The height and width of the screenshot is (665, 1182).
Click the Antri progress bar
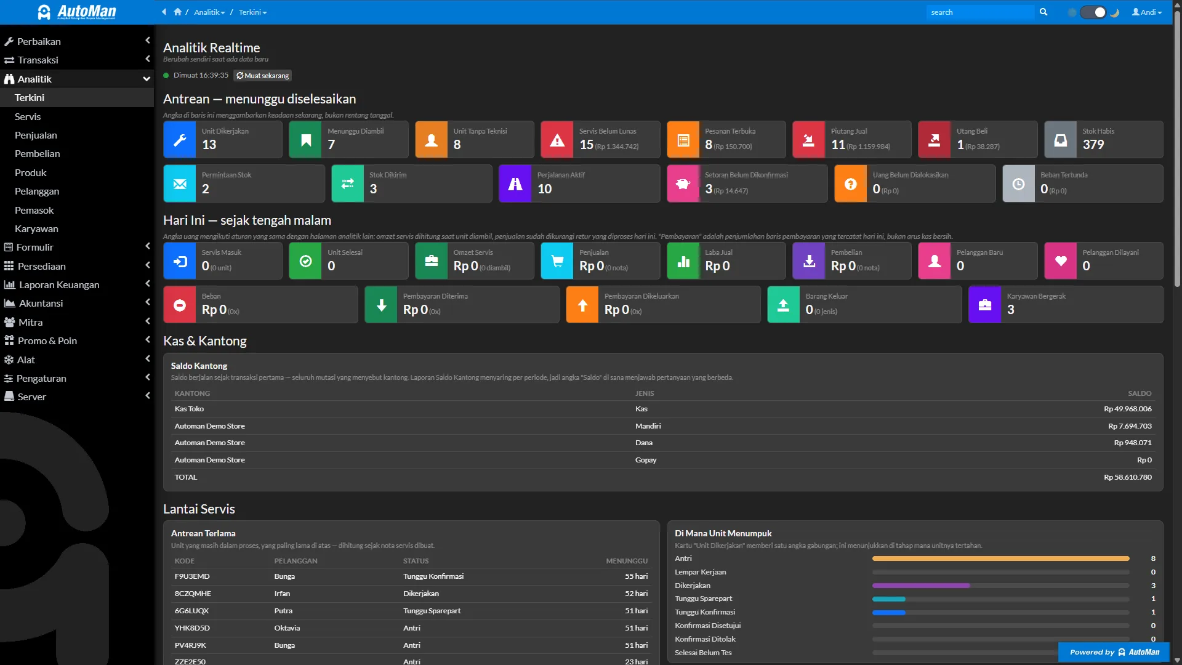click(1001, 558)
